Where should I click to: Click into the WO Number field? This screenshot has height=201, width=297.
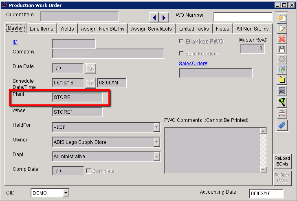point(242,17)
